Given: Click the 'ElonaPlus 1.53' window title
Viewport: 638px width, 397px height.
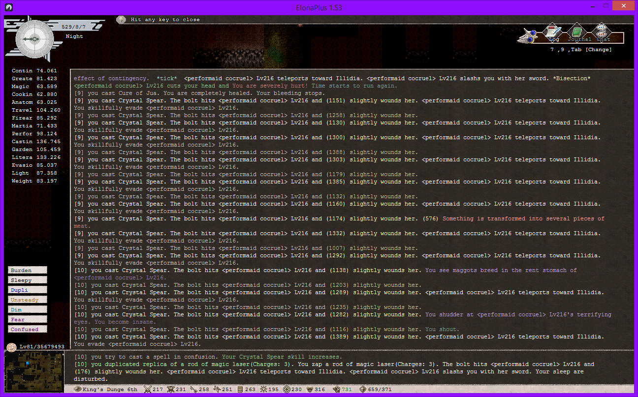Looking at the screenshot, I should tap(319, 7).
